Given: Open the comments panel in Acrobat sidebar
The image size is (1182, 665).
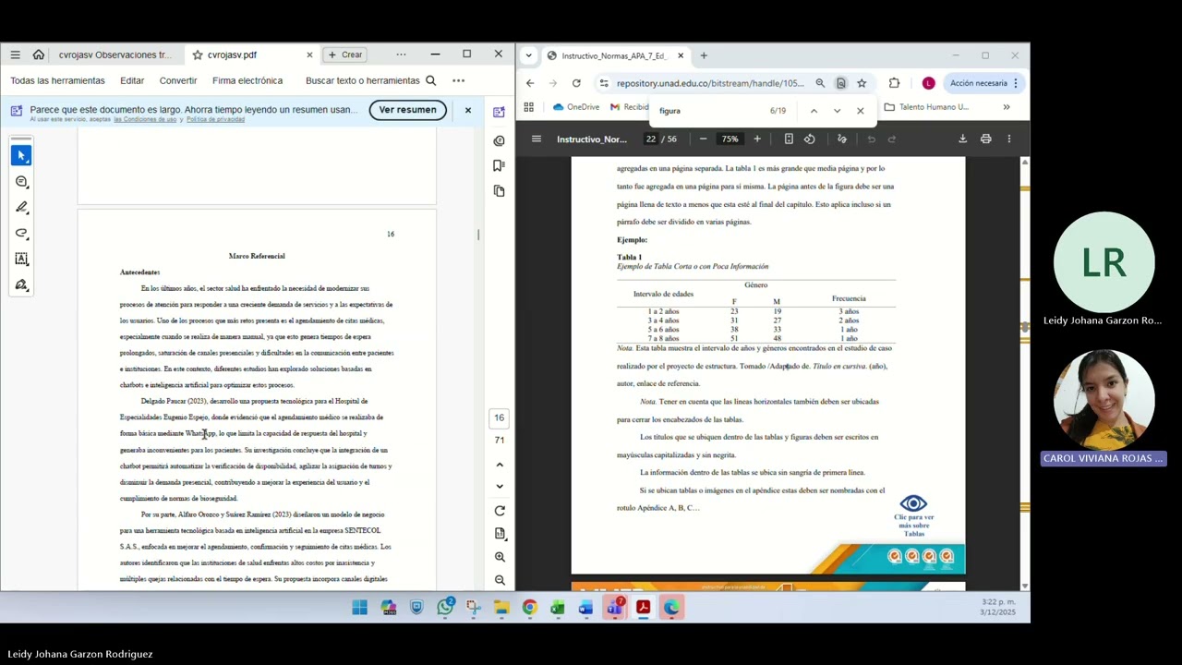Looking at the screenshot, I should coord(500,140).
